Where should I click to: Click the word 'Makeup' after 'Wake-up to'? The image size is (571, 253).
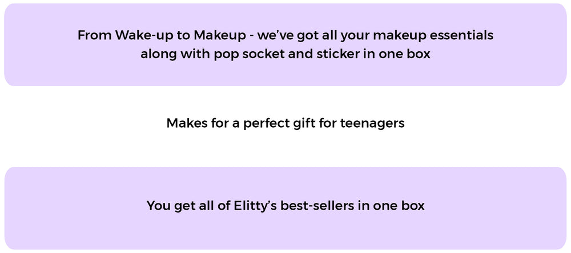click(220, 36)
